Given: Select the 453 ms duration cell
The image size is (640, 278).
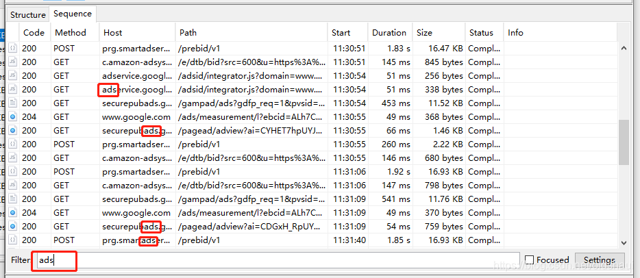Looking at the screenshot, I should point(390,103).
